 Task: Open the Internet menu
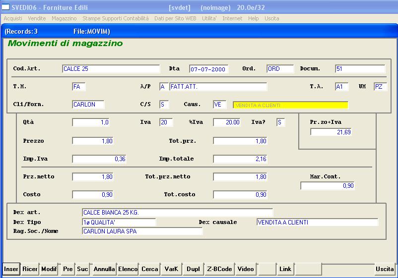click(232, 18)
